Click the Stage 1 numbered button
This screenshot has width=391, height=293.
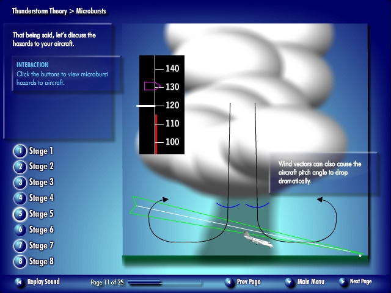pos(20,151)
